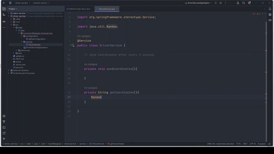The width and height of the screenshot is (274, 154).
Task: Open Database tool window icon
Action: pyautogui.click(x=270, y=15)
